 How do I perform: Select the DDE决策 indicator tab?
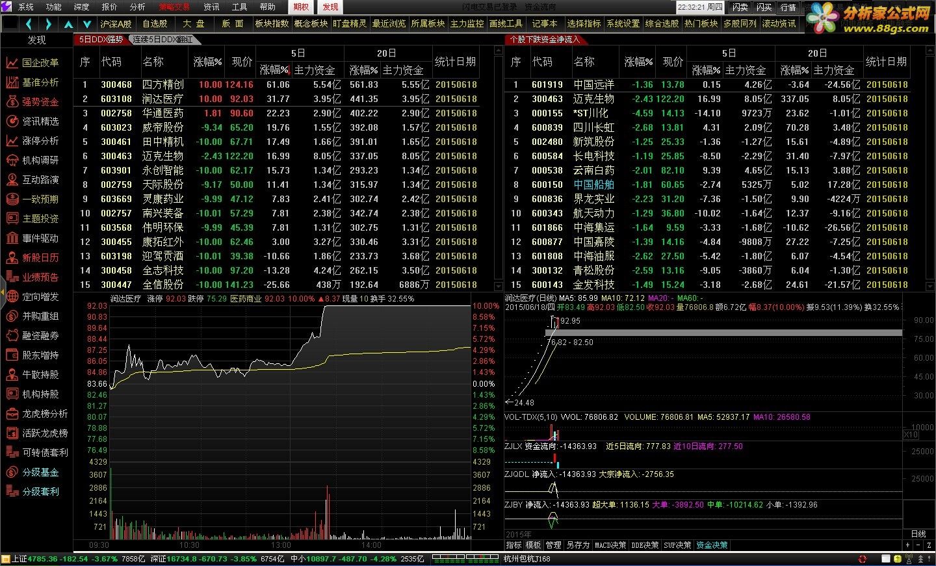tap(645, 545)
